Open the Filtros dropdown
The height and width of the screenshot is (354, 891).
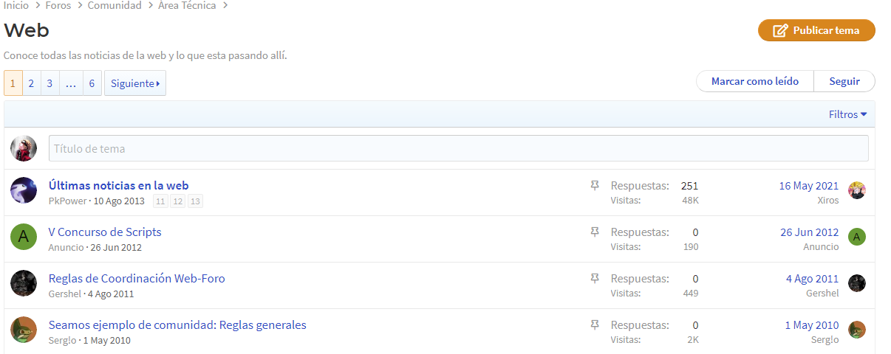(x=847, y=114)
